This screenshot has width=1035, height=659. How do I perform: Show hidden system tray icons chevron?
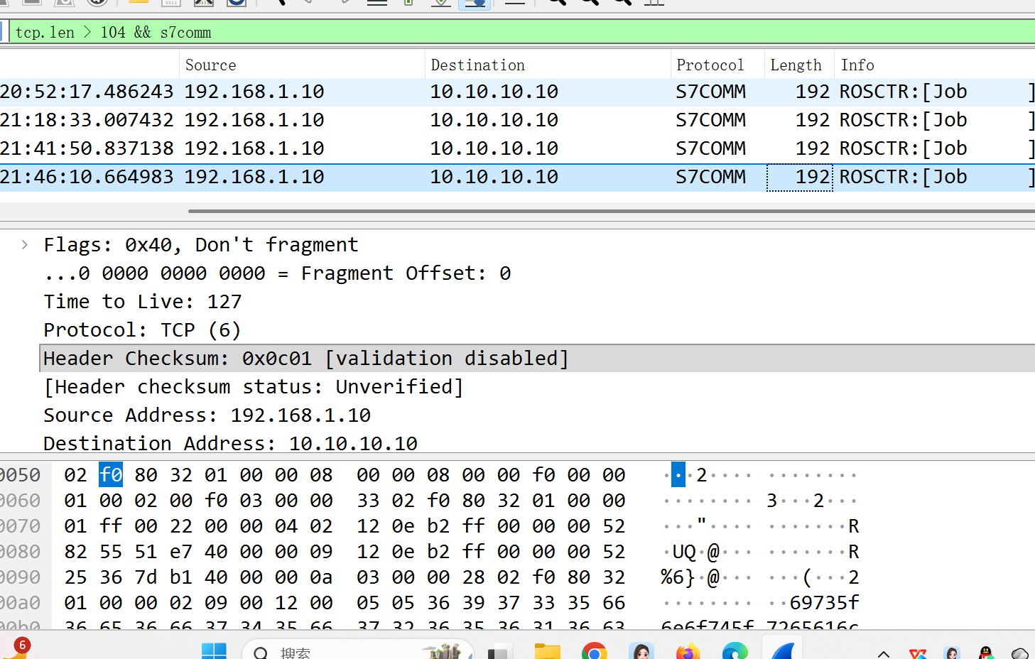[884, 653]
